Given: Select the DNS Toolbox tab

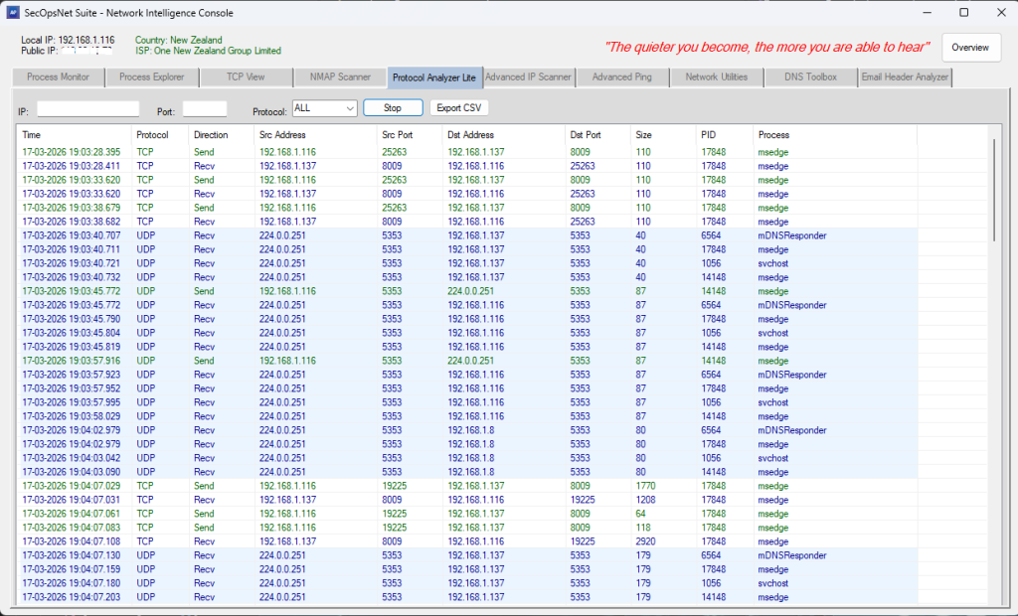Looking at the screenshot, I should [810, 77].
